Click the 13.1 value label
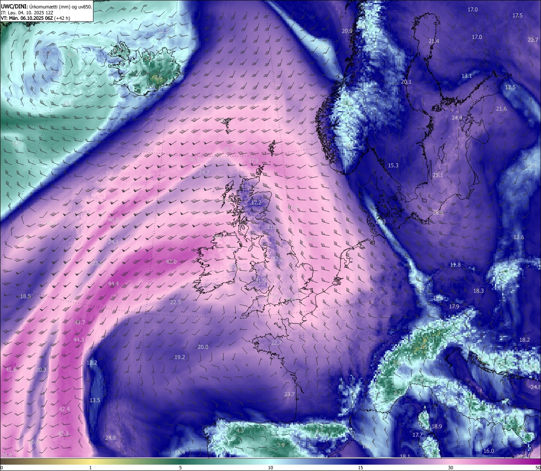541x471 pixels. point(467,76)
